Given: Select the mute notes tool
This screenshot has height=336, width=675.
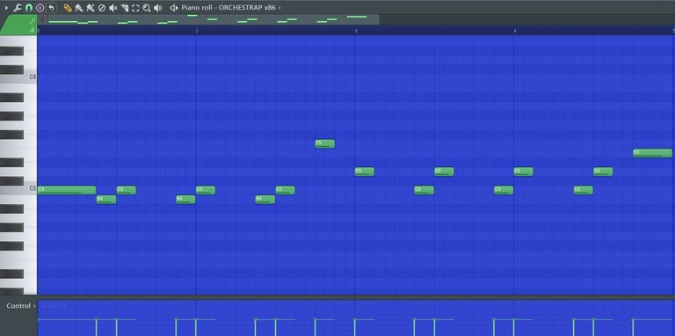Looking at the screenshot, I should pyautogui.click(x=113, y=8).
